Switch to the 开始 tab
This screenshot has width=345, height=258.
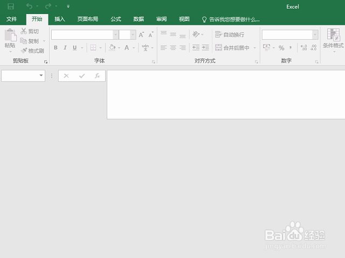[x=37, y=19]
